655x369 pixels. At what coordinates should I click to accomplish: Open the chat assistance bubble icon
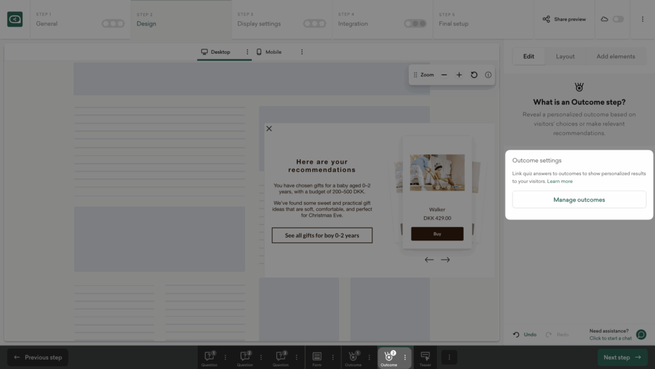[641, 334]
